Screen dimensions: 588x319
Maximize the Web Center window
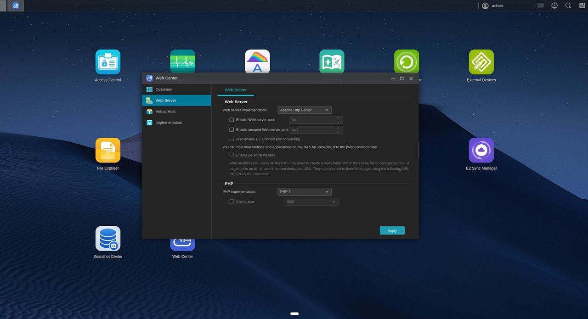click(402, 78)
